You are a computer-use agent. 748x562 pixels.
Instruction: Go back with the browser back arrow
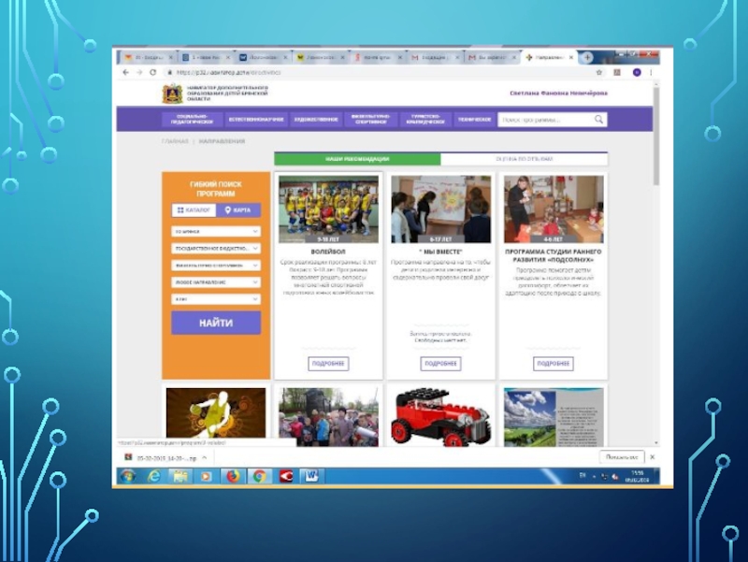click(x=126, y=73)
